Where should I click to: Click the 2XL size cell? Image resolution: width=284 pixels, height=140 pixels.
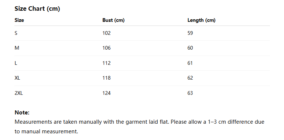click(x=19, y=93)
